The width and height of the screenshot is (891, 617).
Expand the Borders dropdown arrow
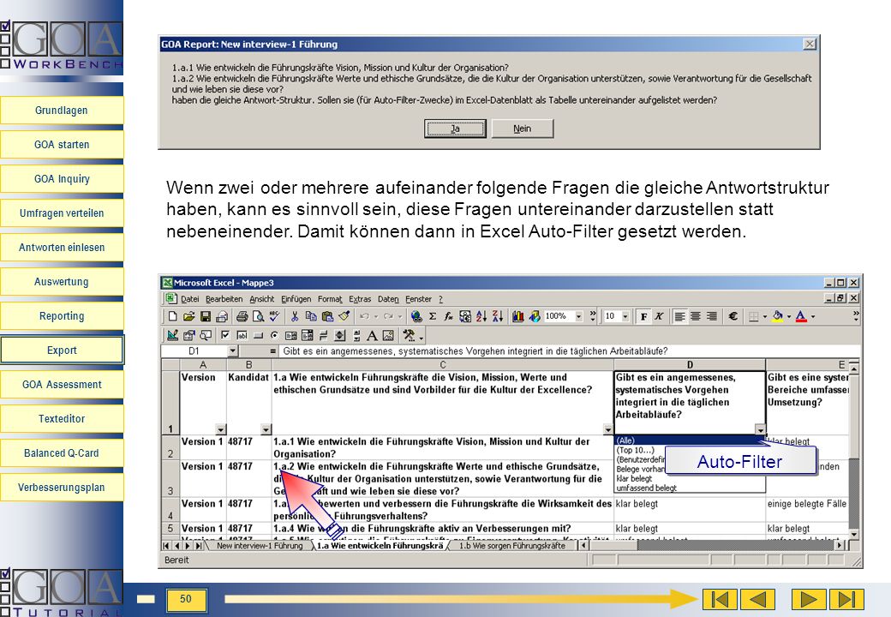[765, 316]
